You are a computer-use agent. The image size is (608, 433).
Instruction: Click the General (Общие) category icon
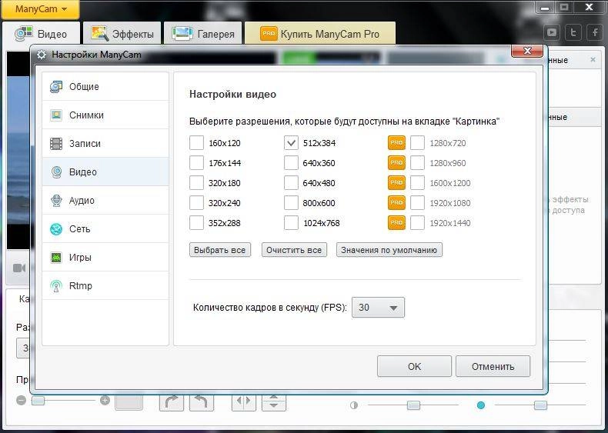56,86
